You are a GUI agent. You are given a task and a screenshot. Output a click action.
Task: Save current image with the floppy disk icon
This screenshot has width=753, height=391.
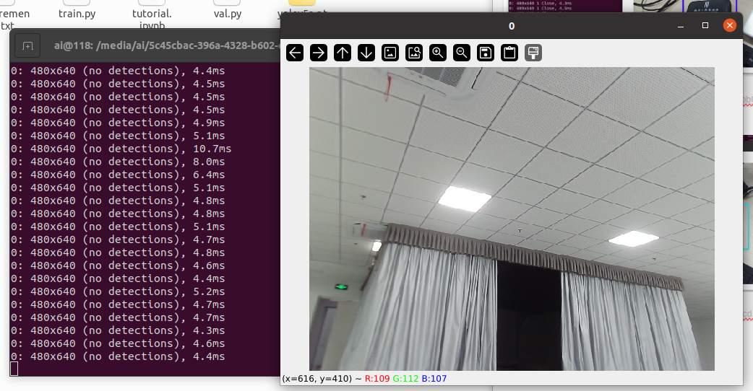coord(486,53)
